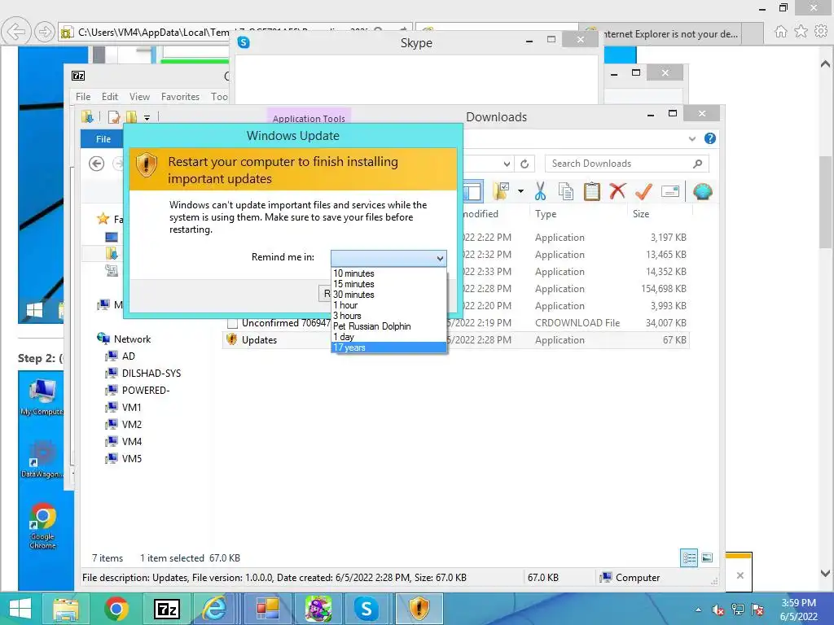
Task: Open the new folder dropdown arrow
Action: tap(520, 191)
